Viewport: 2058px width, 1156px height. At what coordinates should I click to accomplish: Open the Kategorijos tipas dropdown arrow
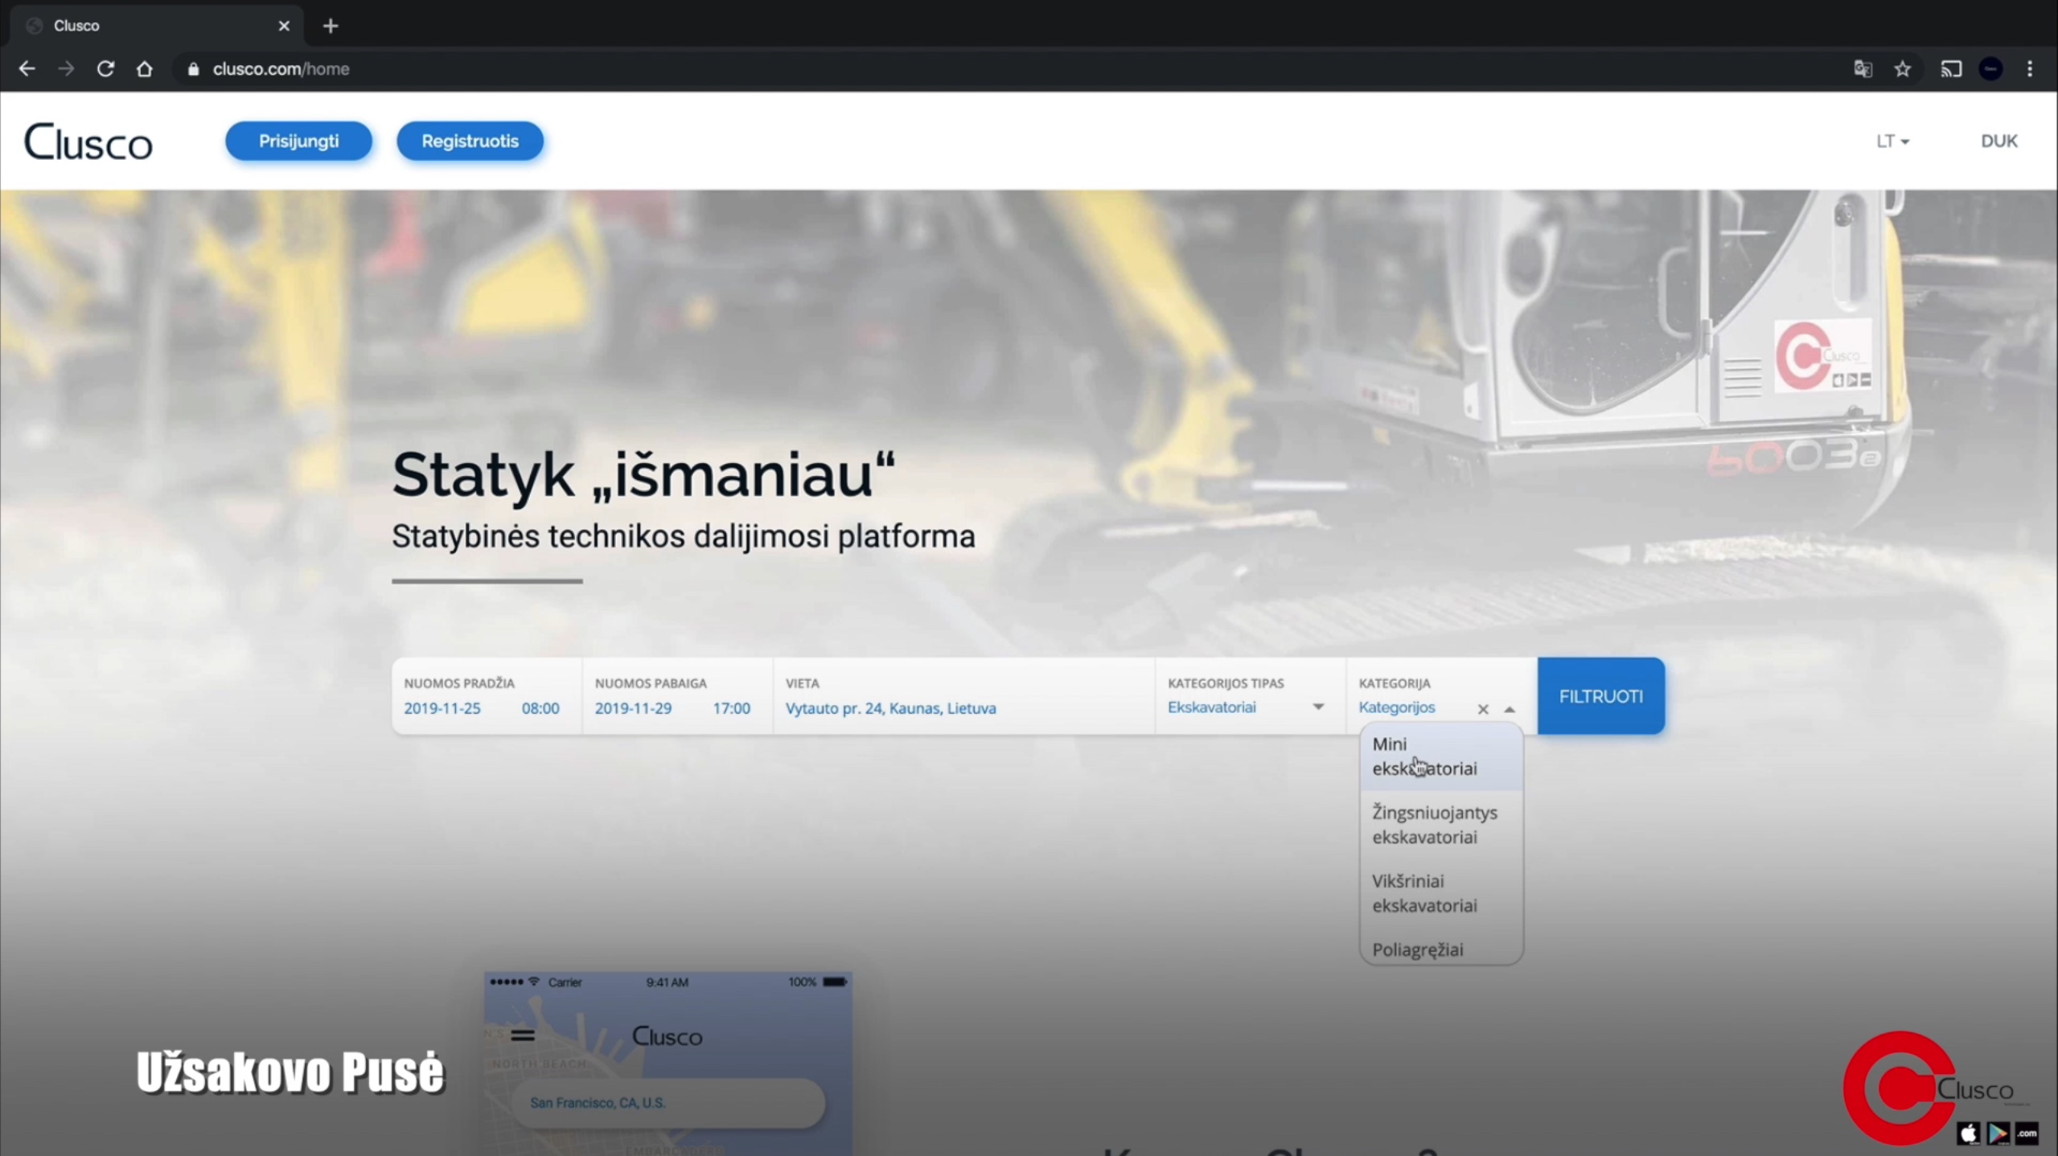point(1318,707)
